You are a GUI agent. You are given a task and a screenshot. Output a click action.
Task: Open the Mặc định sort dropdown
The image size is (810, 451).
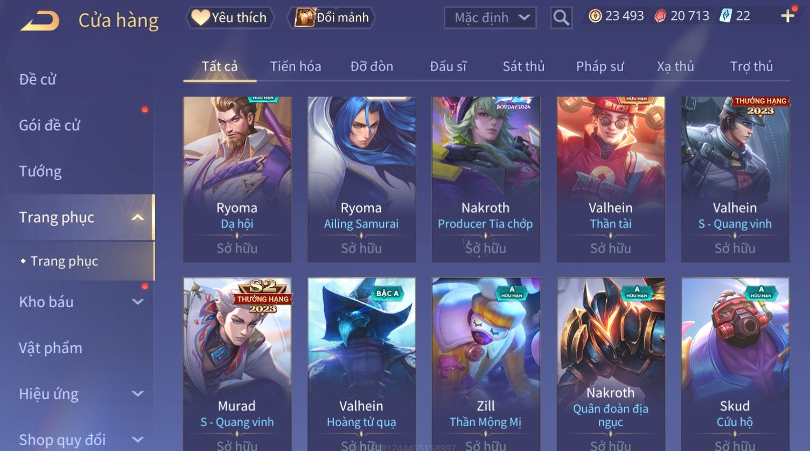[x=490, y=18]
